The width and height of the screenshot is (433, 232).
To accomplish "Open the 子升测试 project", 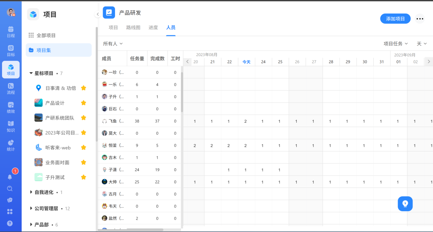I will pyautogui.click(x=55, y=178).
